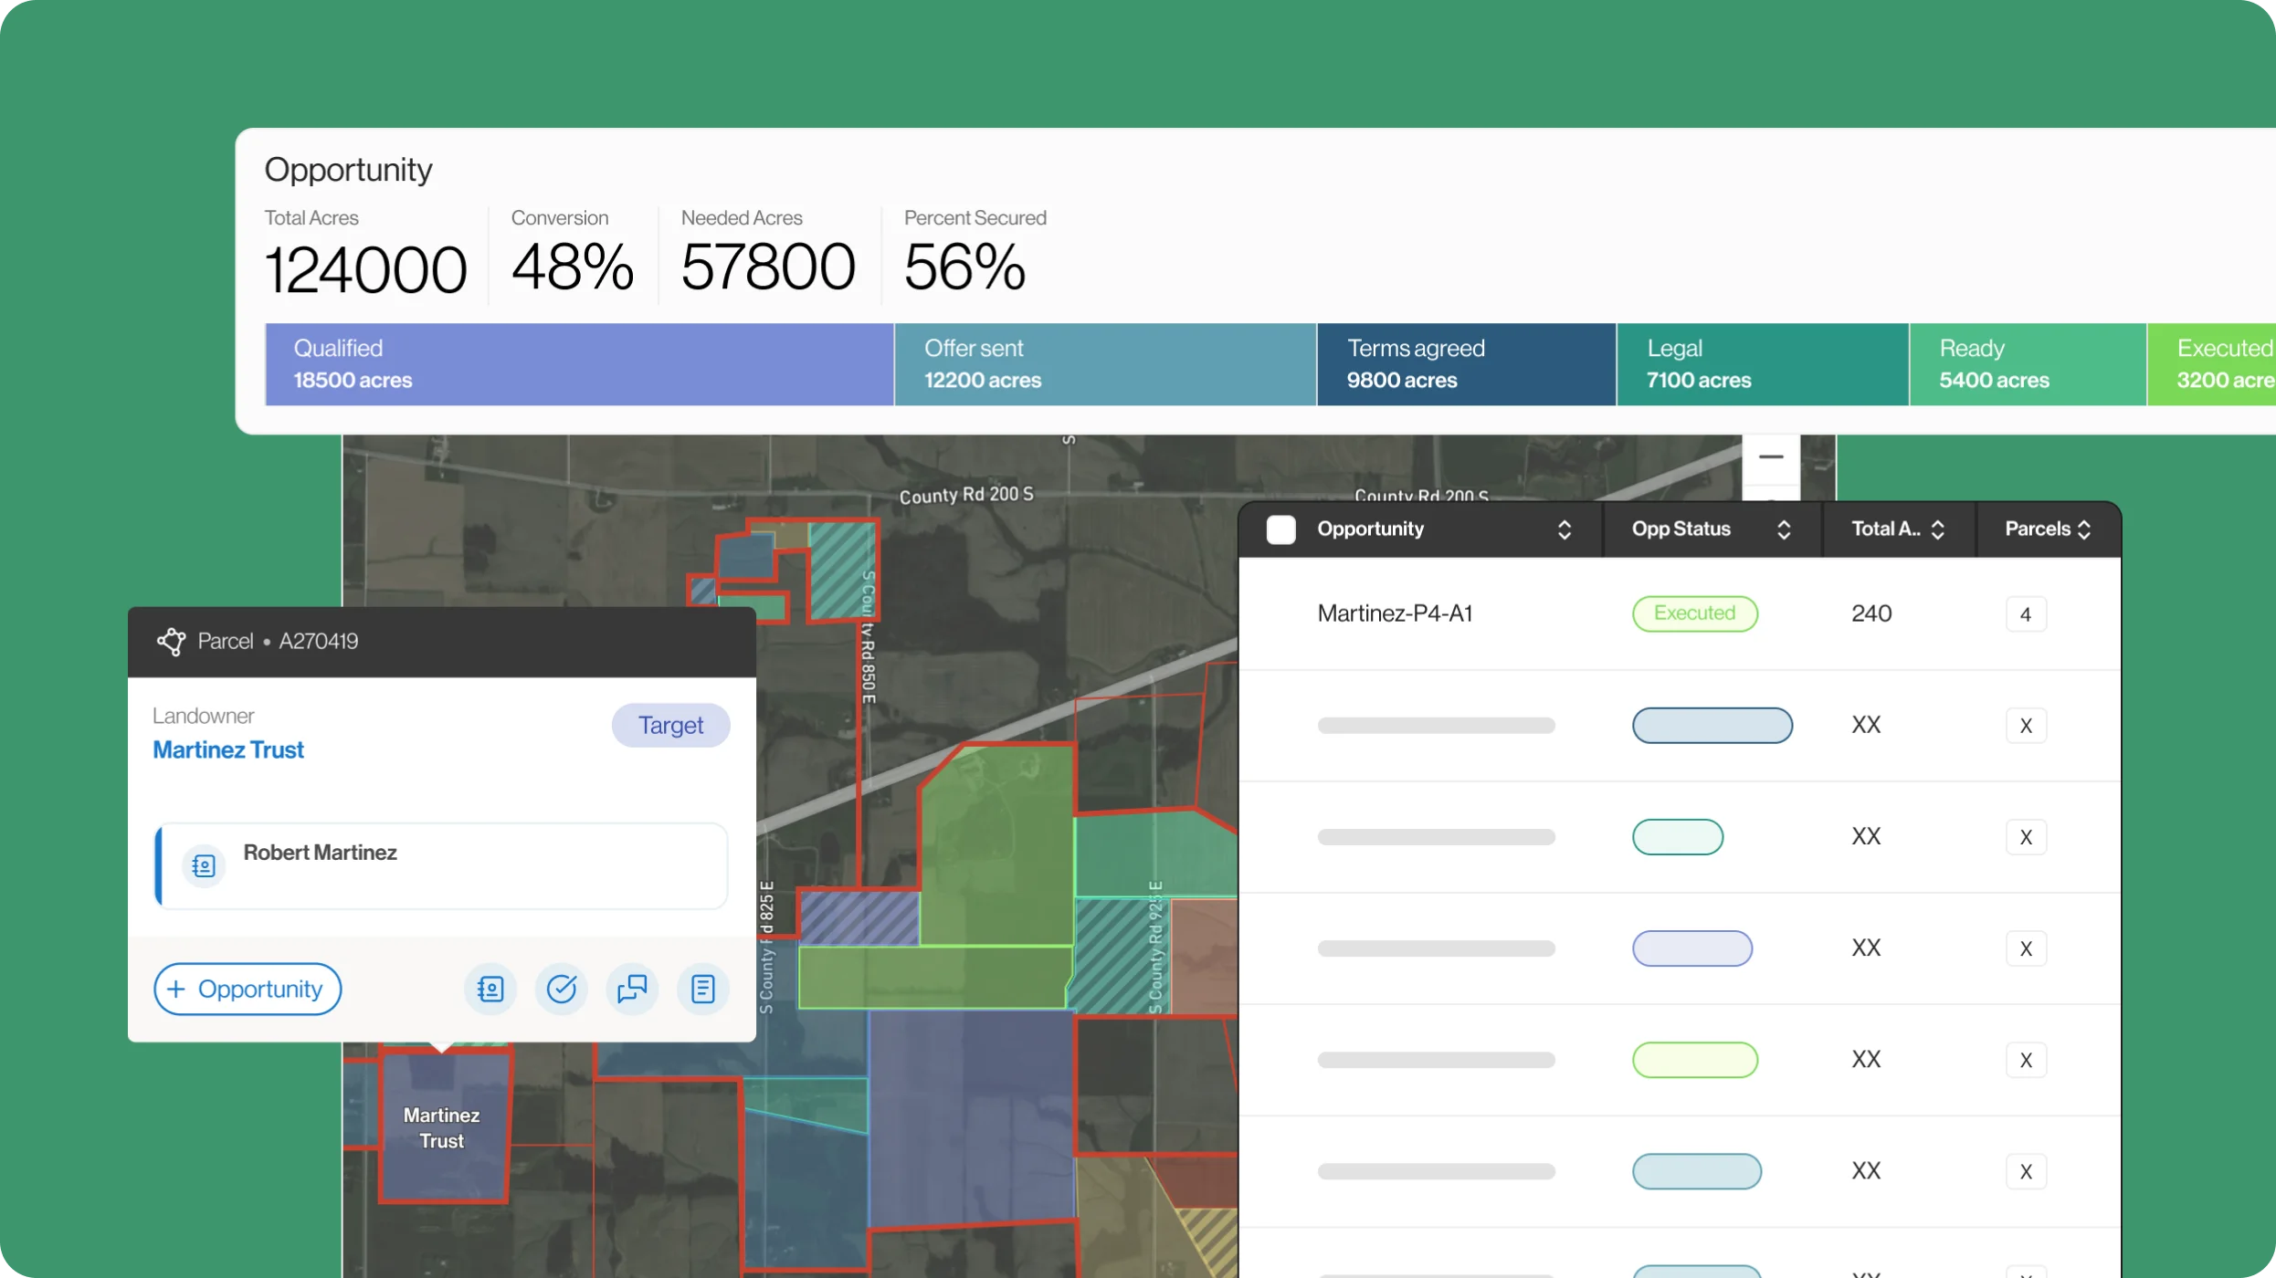Viewport: 2276px width, 1278px height.
Task: Click the task checkmark icon in parcel card
Action: (x=562, y=989)
